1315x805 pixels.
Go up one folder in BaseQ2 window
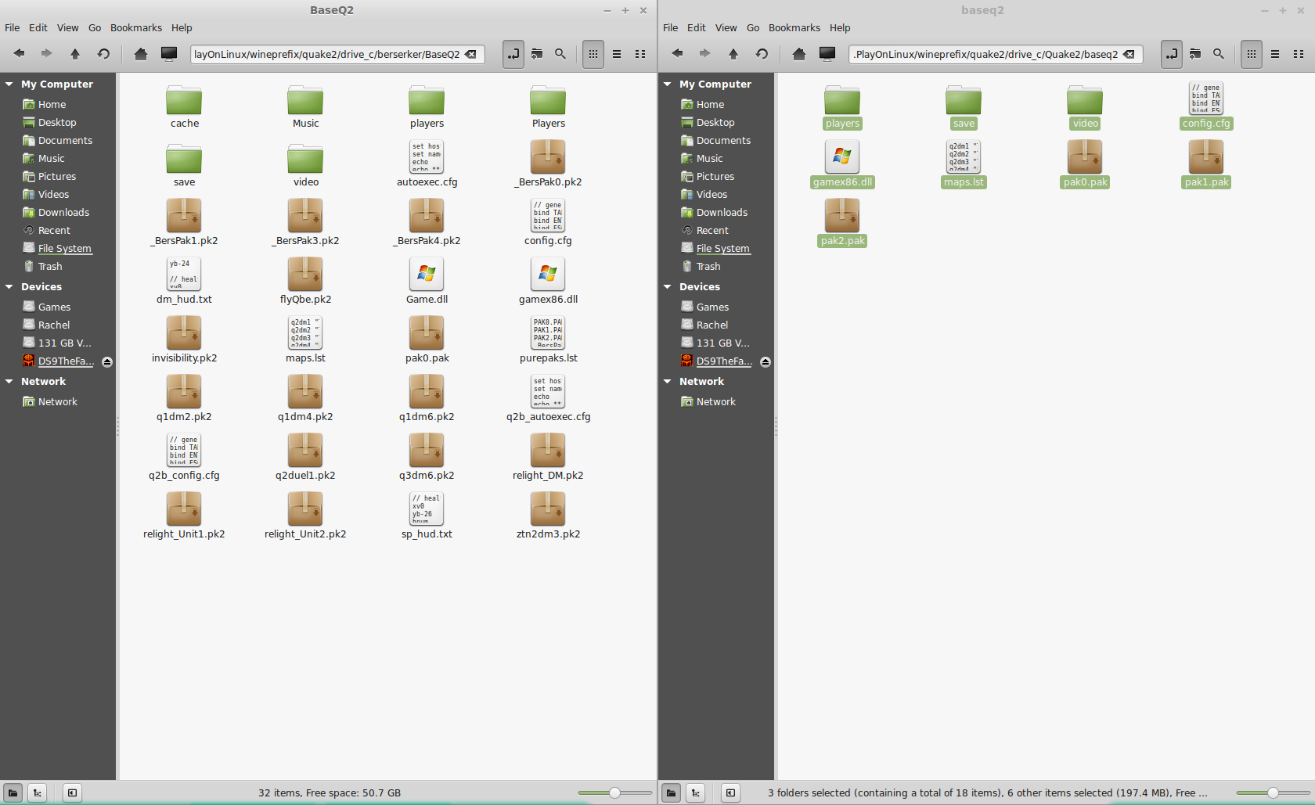tap(75, 54)
